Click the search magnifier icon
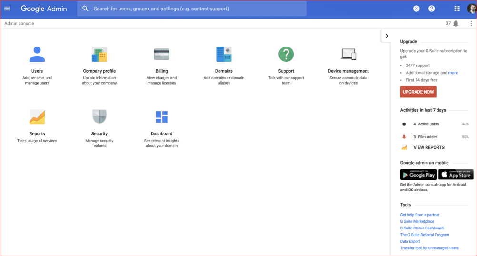Viewport: 477px width, 256px height. point(86,9)
